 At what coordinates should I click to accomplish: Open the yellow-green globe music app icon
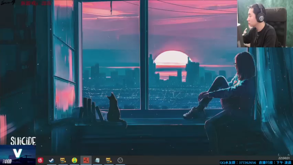coord(74,160)
